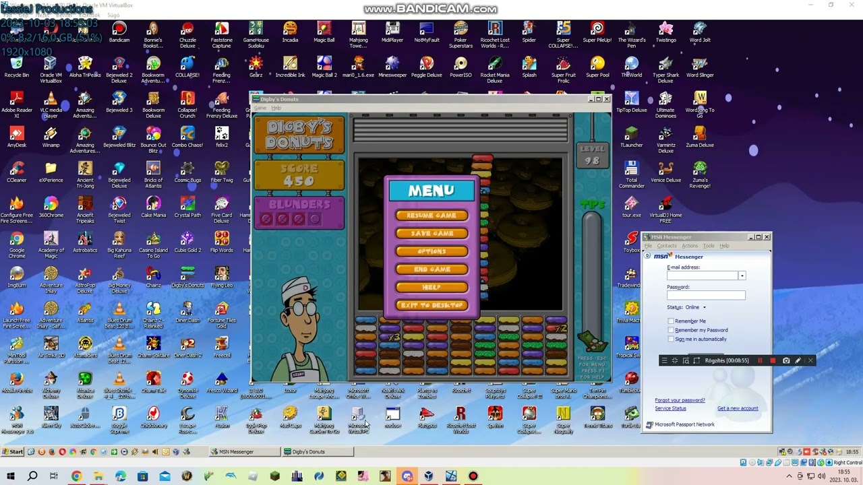This screenshot has width=863, height=485.
Task: Open the Service Status link
Action: point(670,408)
